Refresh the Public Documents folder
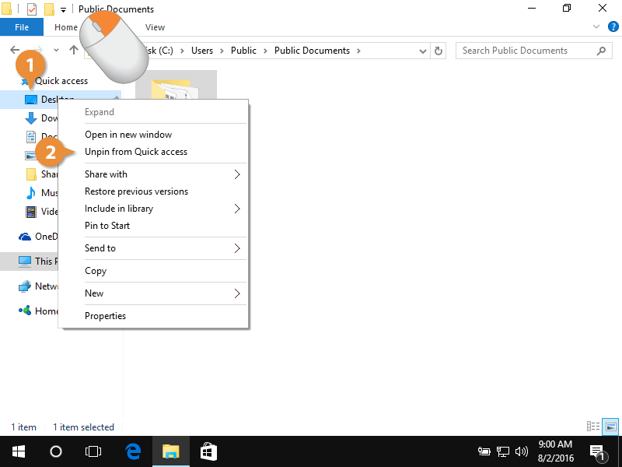Viewport: 622px width, 467px height. click(x=438, y=50)
